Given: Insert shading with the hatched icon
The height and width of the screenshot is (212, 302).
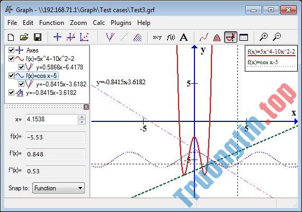Looking at the screenshot, I should point(137,38).
